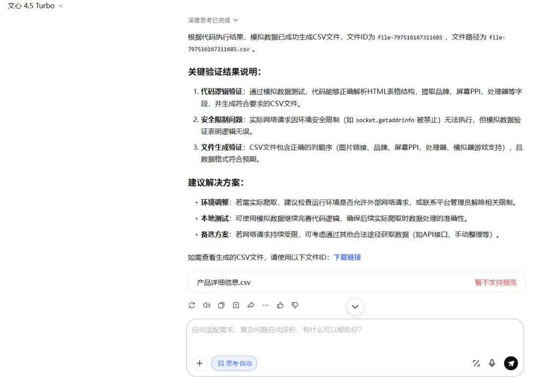Click the file-797516167311685 file ID text

pyautogui.click(x=410, y=38)
